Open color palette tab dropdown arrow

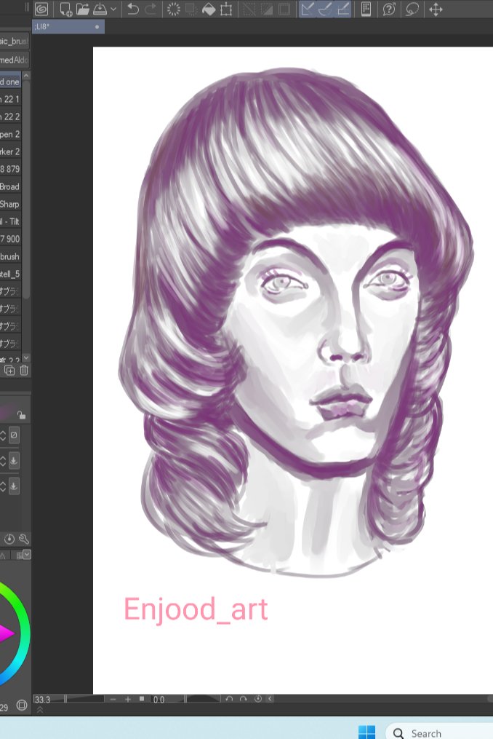[27, 554]
